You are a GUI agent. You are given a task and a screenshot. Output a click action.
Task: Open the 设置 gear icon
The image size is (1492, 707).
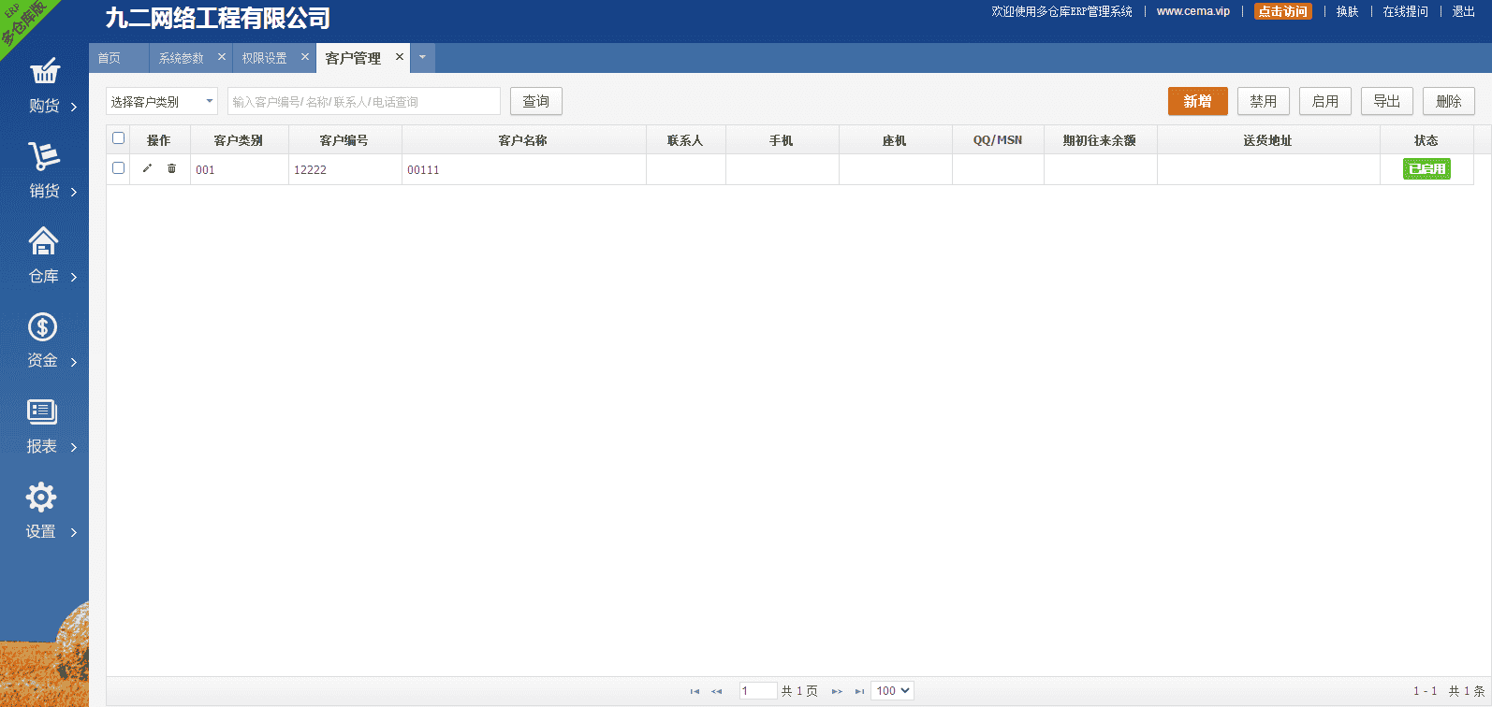tap(41, 498)
